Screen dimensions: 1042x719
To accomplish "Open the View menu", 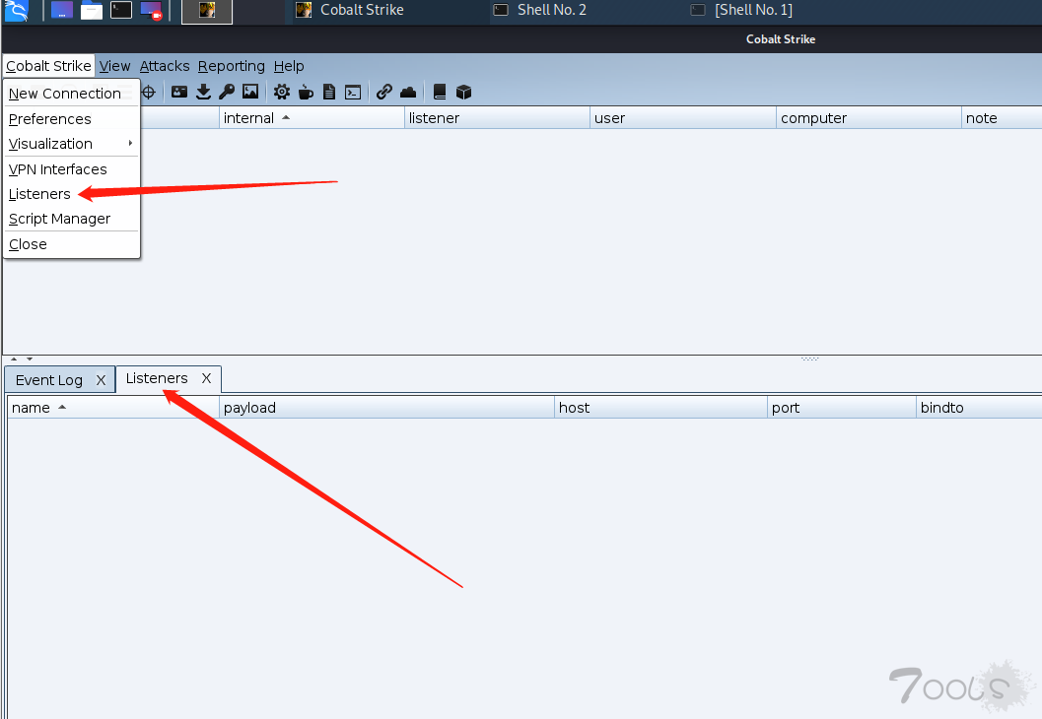I will tap(115, 66).
